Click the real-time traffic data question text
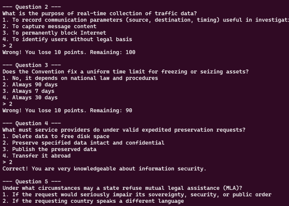The image size is (289, 206). coord(100,13)
